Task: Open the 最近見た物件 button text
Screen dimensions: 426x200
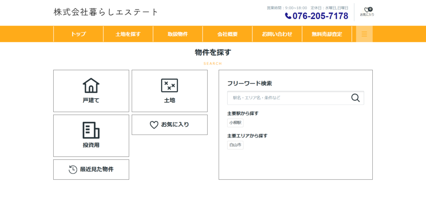Action: [x=97, y=170]
